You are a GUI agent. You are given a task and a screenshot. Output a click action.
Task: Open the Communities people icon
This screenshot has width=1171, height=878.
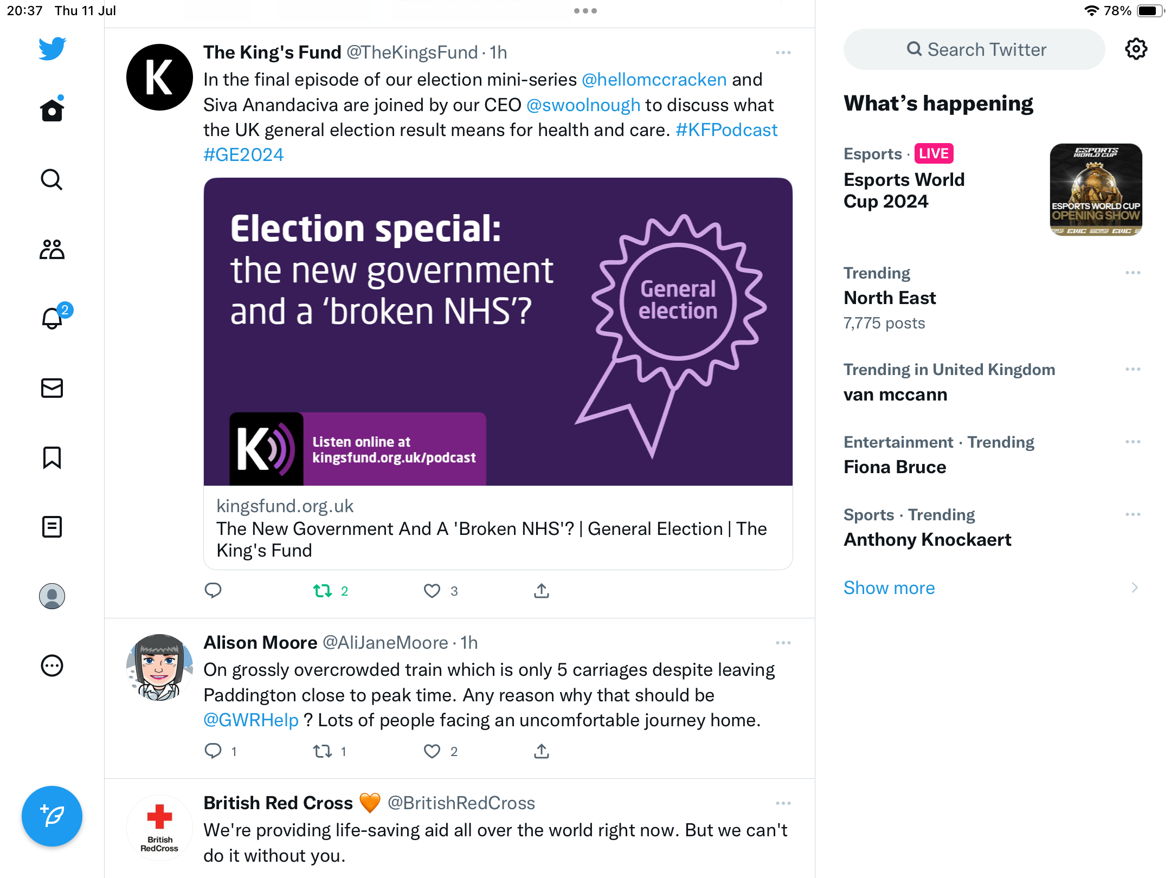pos(52,249)
